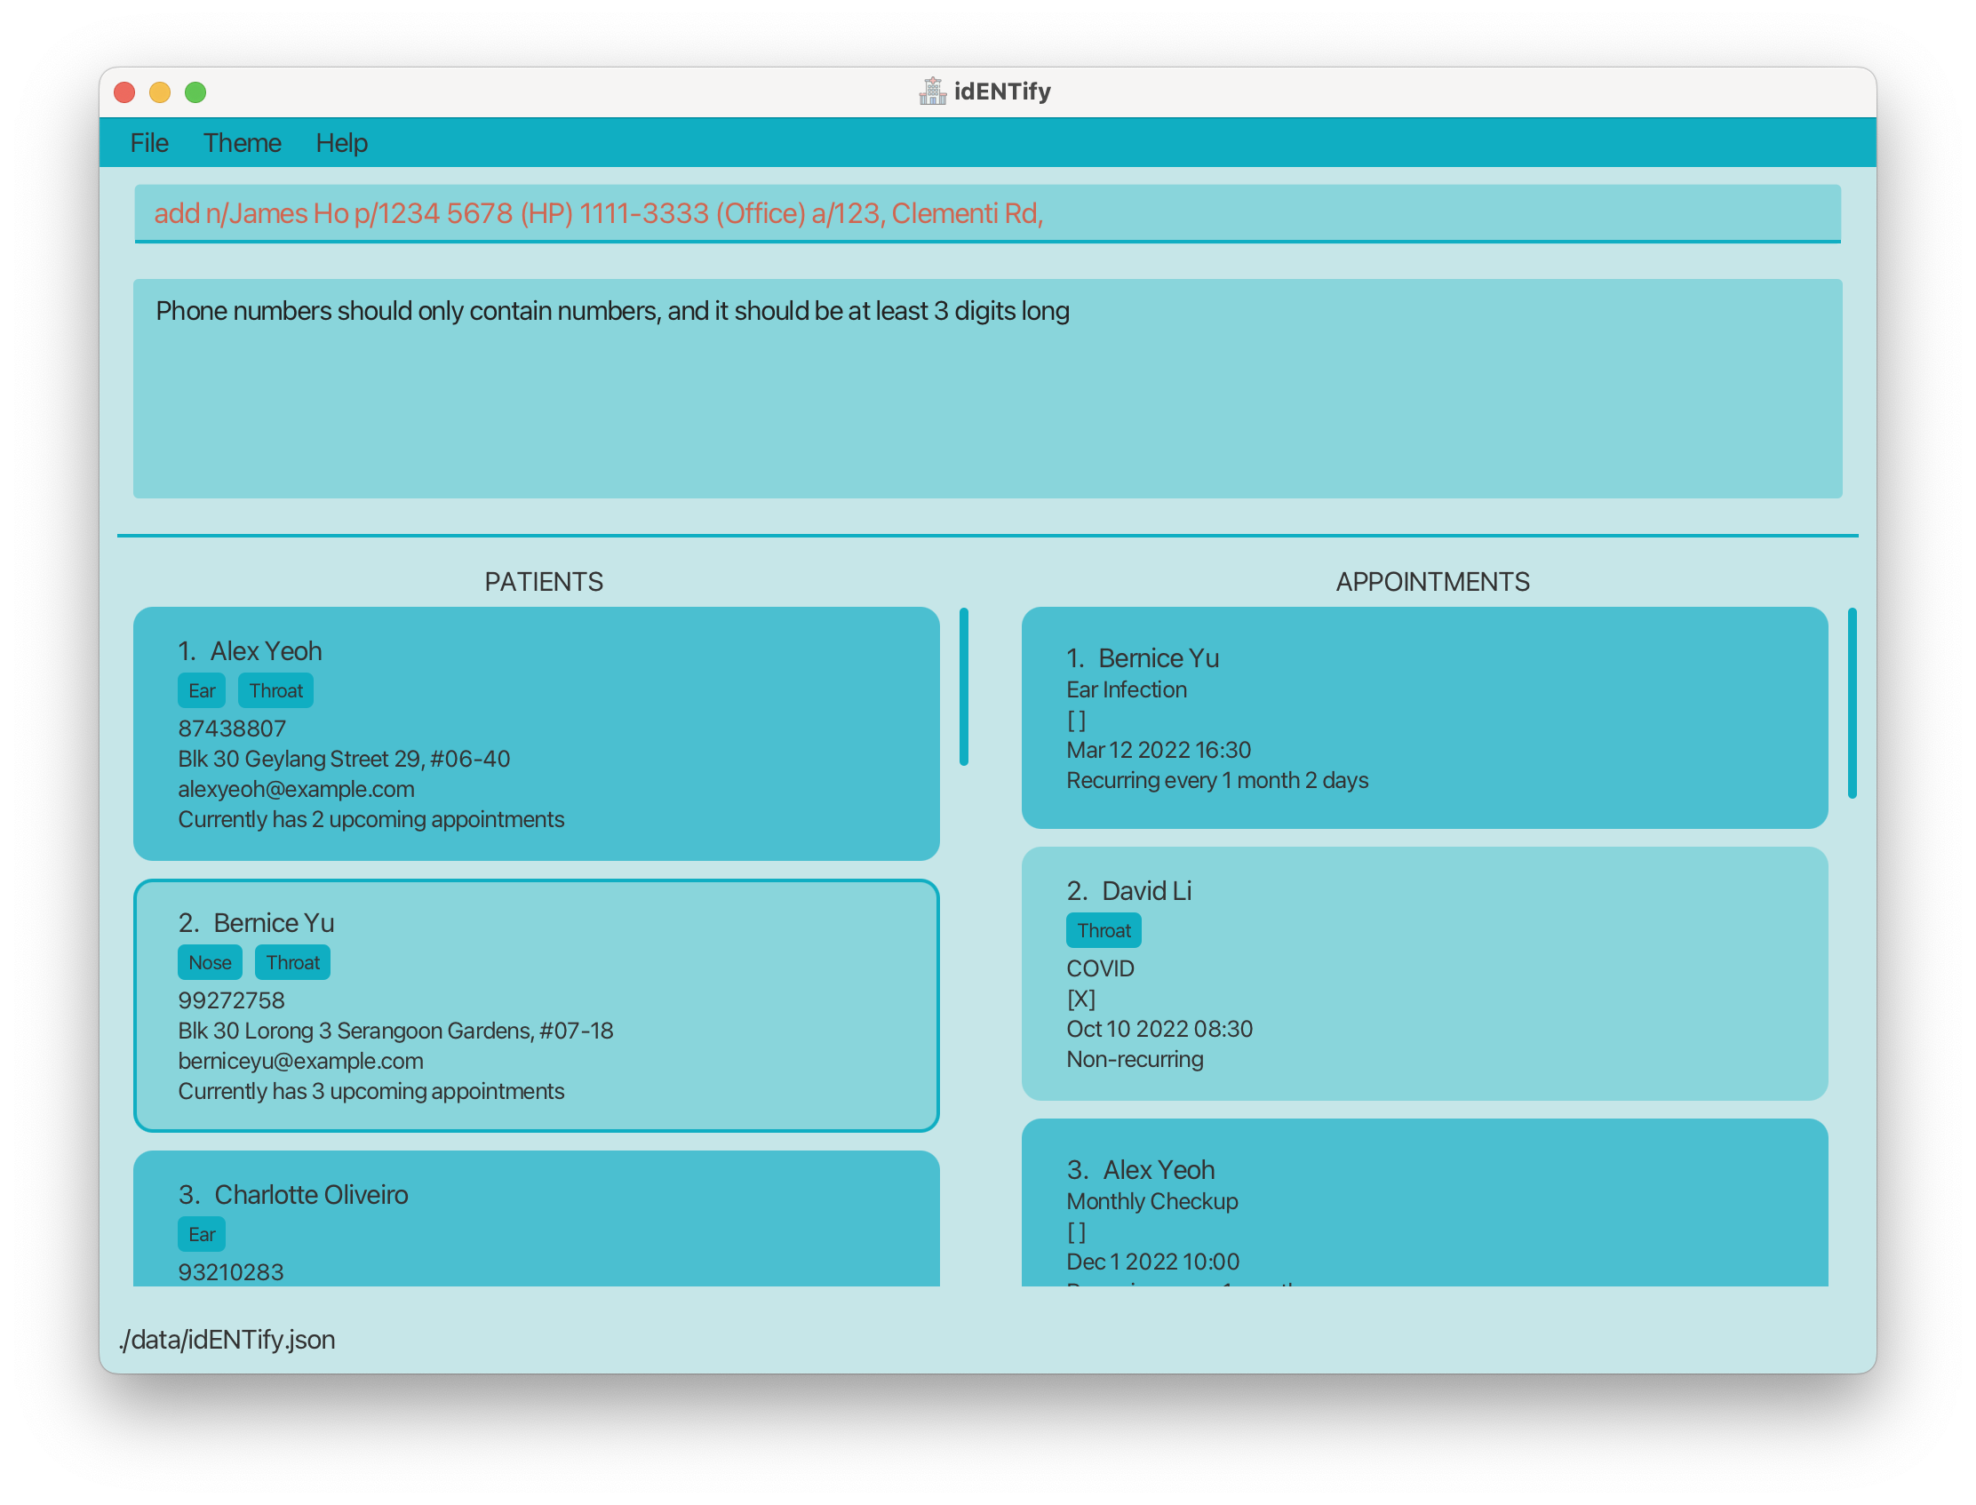Click the empty [ ] marker on Monthly Checkup appointment
The image size is (1976, 1505).
[x=1077, y=1231]
